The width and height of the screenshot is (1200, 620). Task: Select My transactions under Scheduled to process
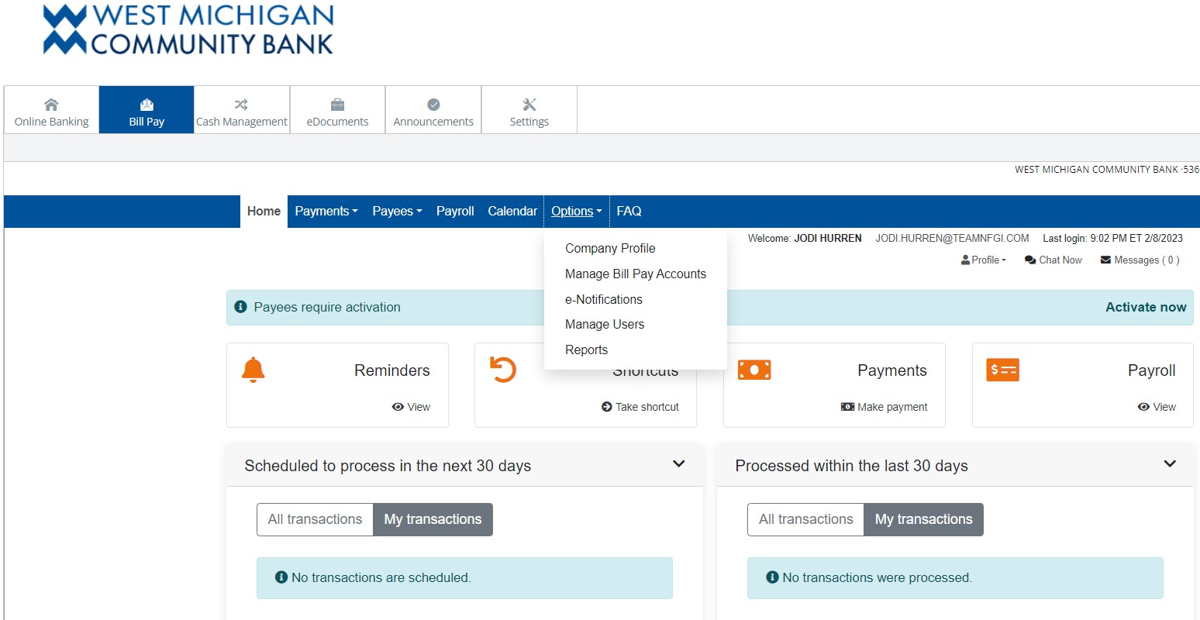point(433,519)
